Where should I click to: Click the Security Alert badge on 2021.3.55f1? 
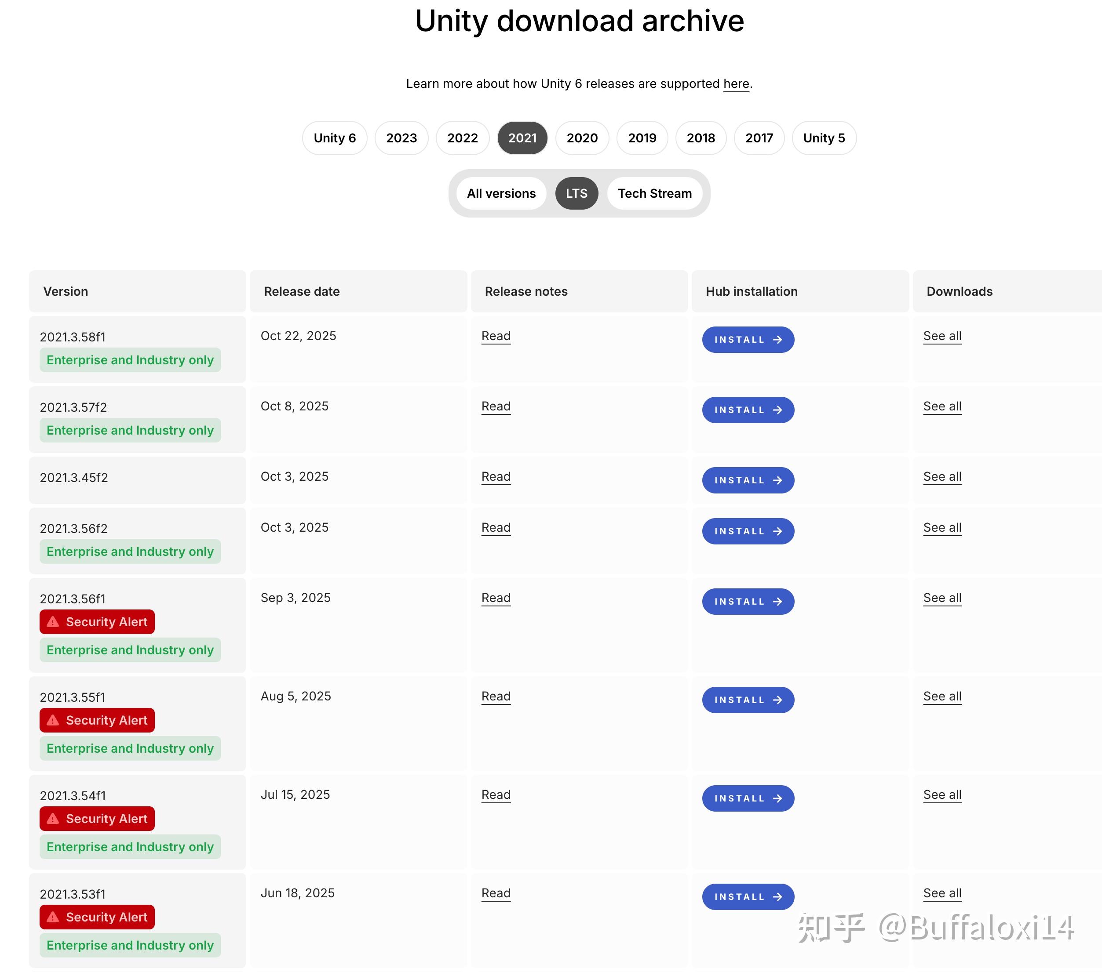[x=97, y=720]
